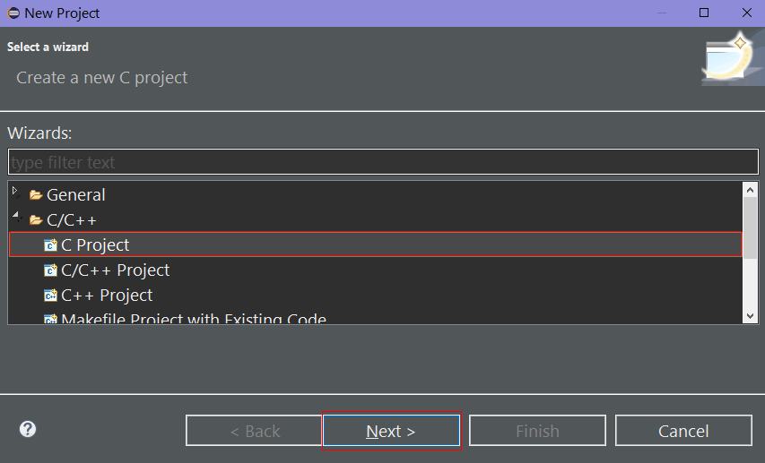This screenshot has height=463, width=765.
Task: Click the C/C++ Project wizard icon
Action: [50, 270]
